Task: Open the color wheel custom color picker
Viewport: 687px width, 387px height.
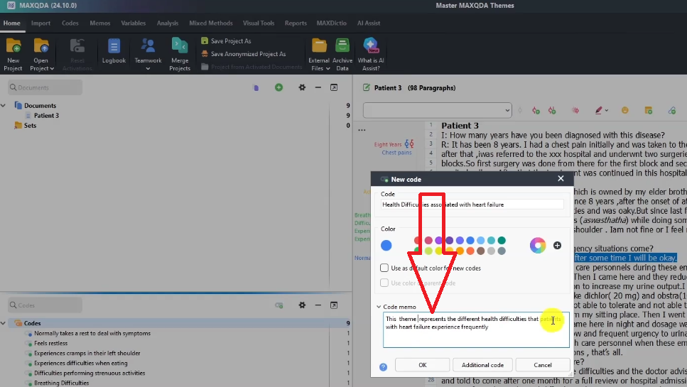Action: click(x=538, y=246)
